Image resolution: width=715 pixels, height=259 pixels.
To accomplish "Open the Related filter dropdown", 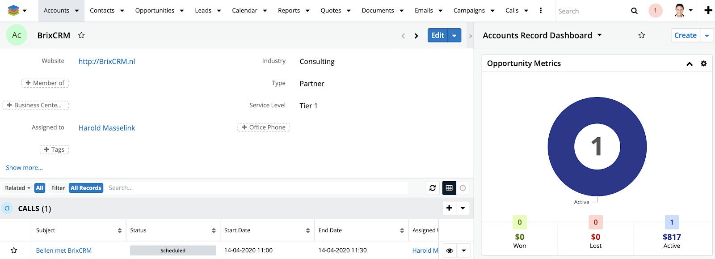I will (18, 188).
